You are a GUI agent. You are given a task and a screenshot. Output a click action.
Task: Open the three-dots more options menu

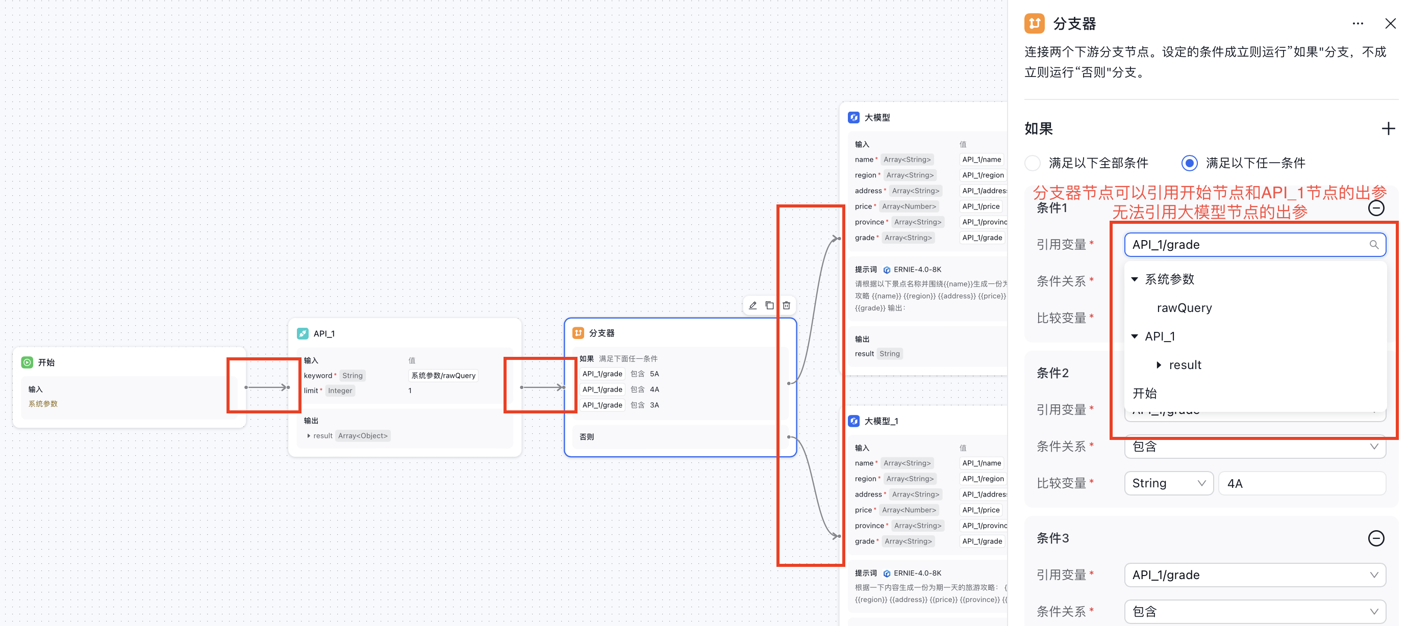pyautogui.click(x=1358, y=23)
